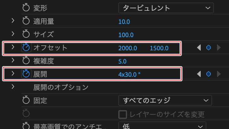Disable the active stopwatch on 展開

[x=26, y=74]
